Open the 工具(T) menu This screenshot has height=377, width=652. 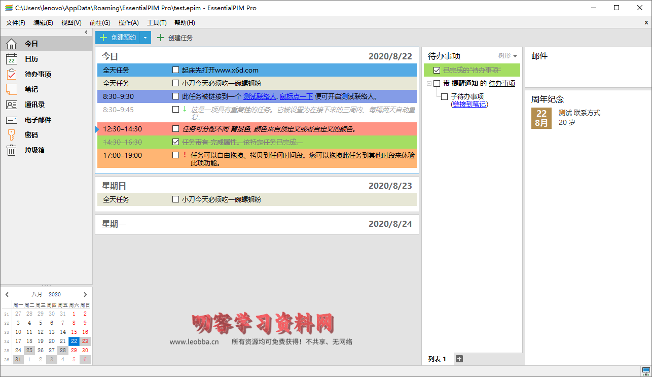pyautogui.click(x=157, y=23)
